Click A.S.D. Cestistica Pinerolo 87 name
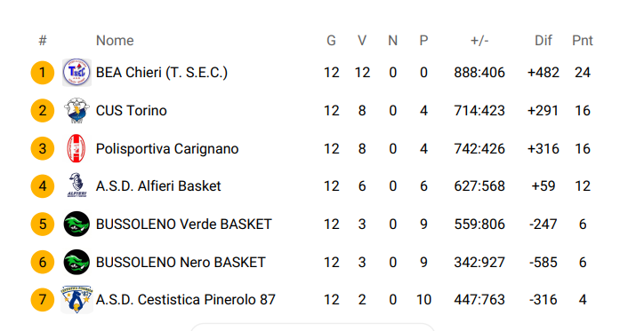The height and width of the screenshot is (331, 620). coord(185,299)
